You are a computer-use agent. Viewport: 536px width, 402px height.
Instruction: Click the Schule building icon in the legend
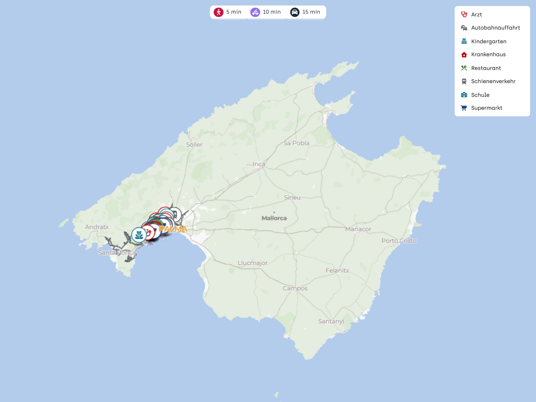464,95
